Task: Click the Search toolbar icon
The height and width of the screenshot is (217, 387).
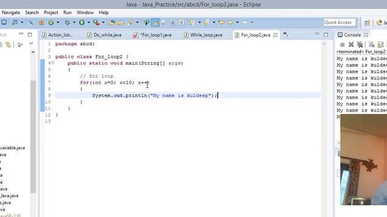Action: pyautogui.click(x=130, y=23)
